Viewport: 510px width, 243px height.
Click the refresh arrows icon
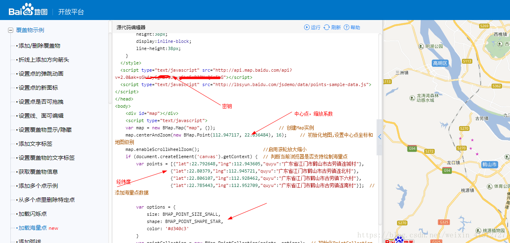click(327, 27)
